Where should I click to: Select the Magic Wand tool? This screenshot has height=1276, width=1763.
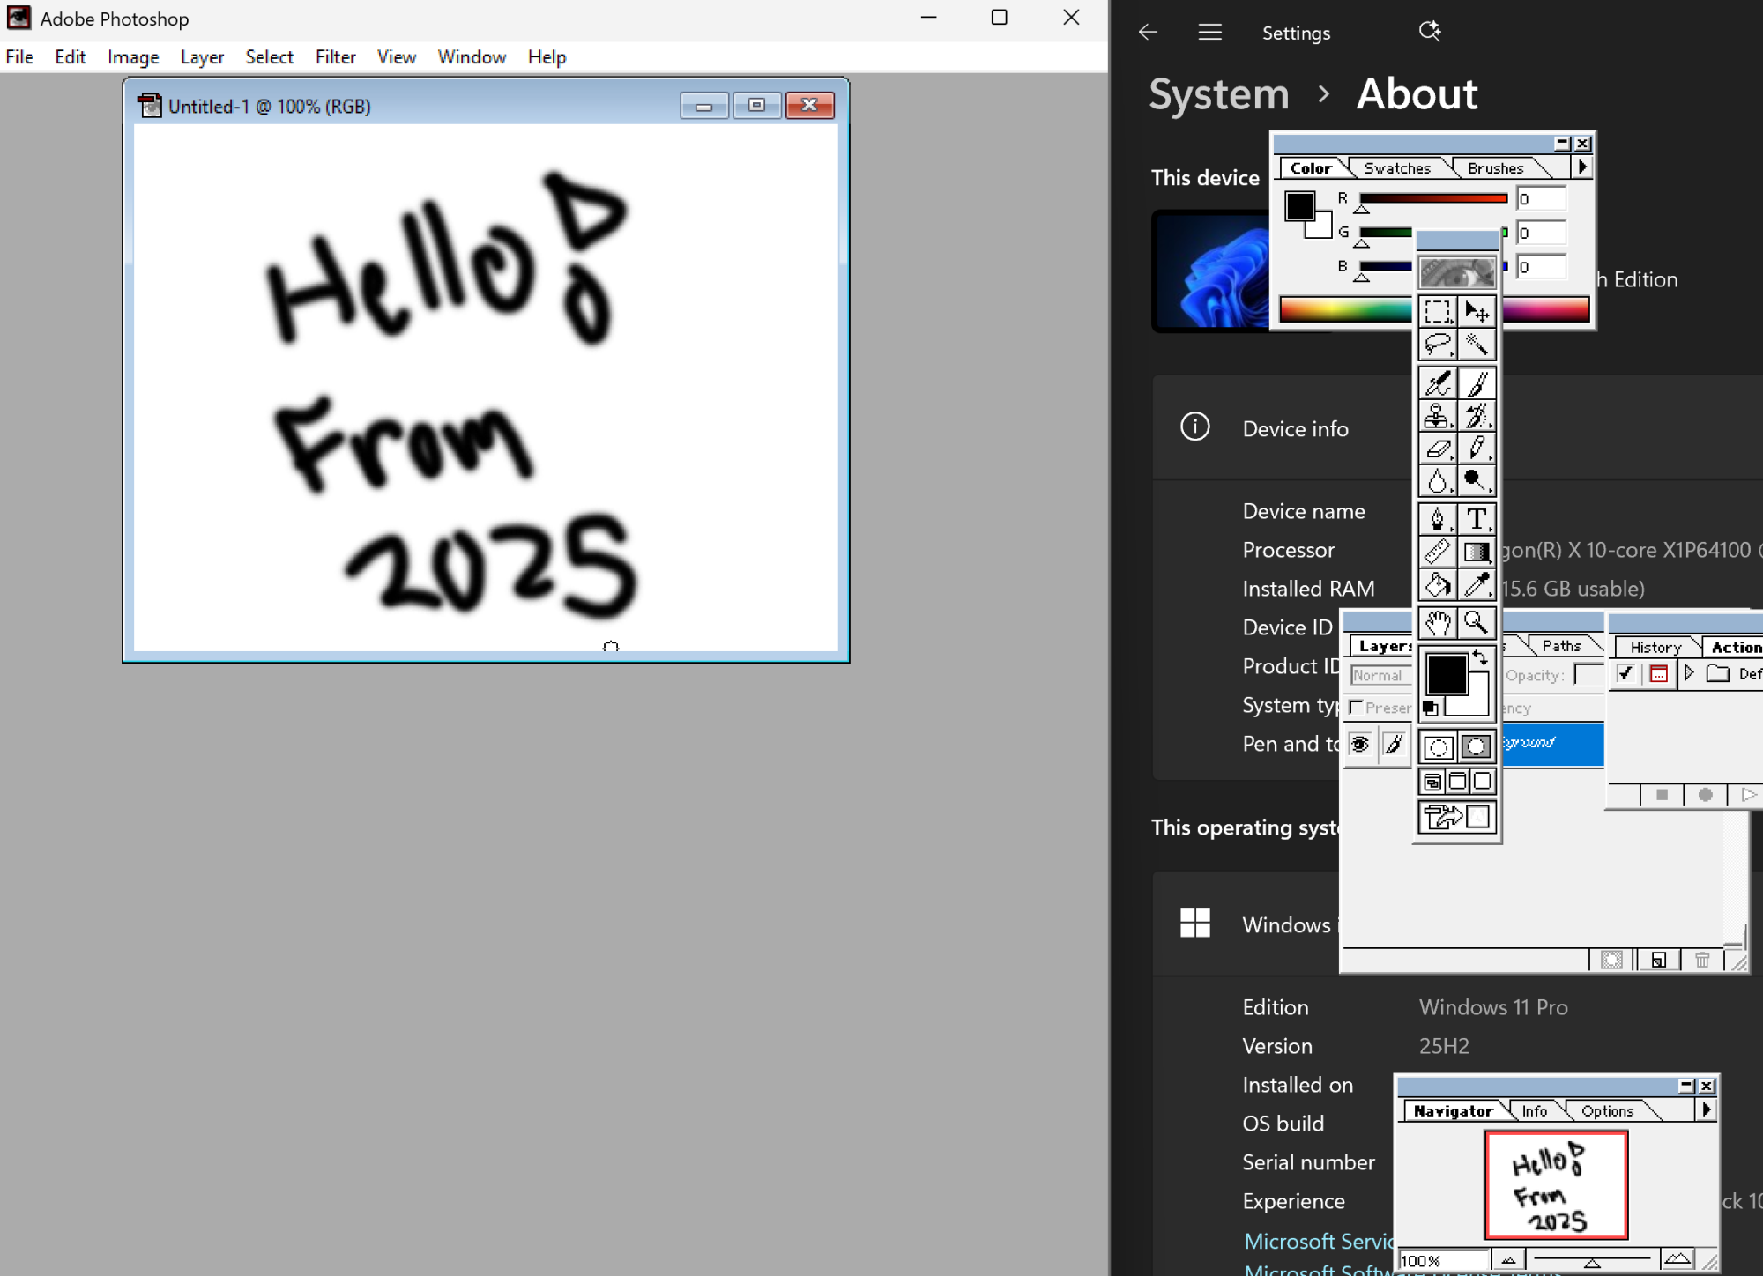pos(1477,345)
